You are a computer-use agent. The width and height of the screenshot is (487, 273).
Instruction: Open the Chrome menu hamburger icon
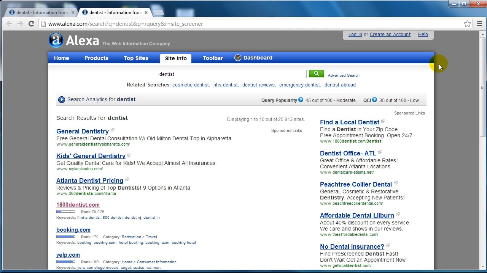479,24
